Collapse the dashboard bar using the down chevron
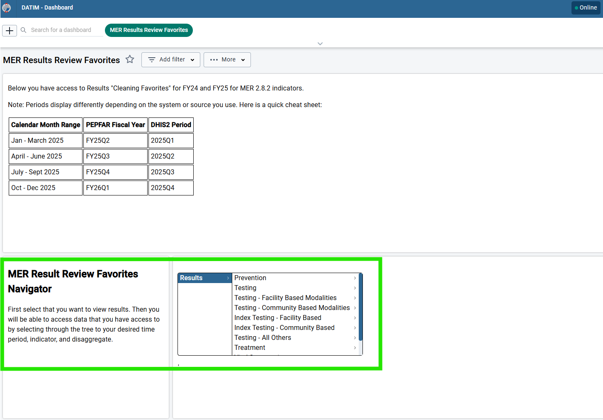Image resolution: width=603 pixels, height=420 pixels. tap(320, 43)
